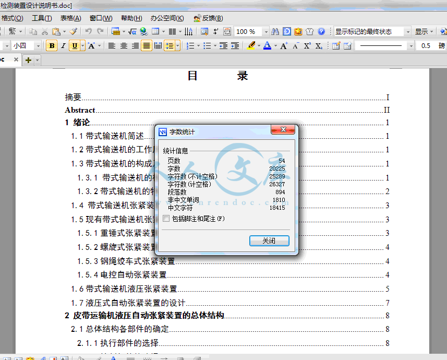Screen dimensions: 447x360
Task: Apply the blue font color
Action: (268, 45)
